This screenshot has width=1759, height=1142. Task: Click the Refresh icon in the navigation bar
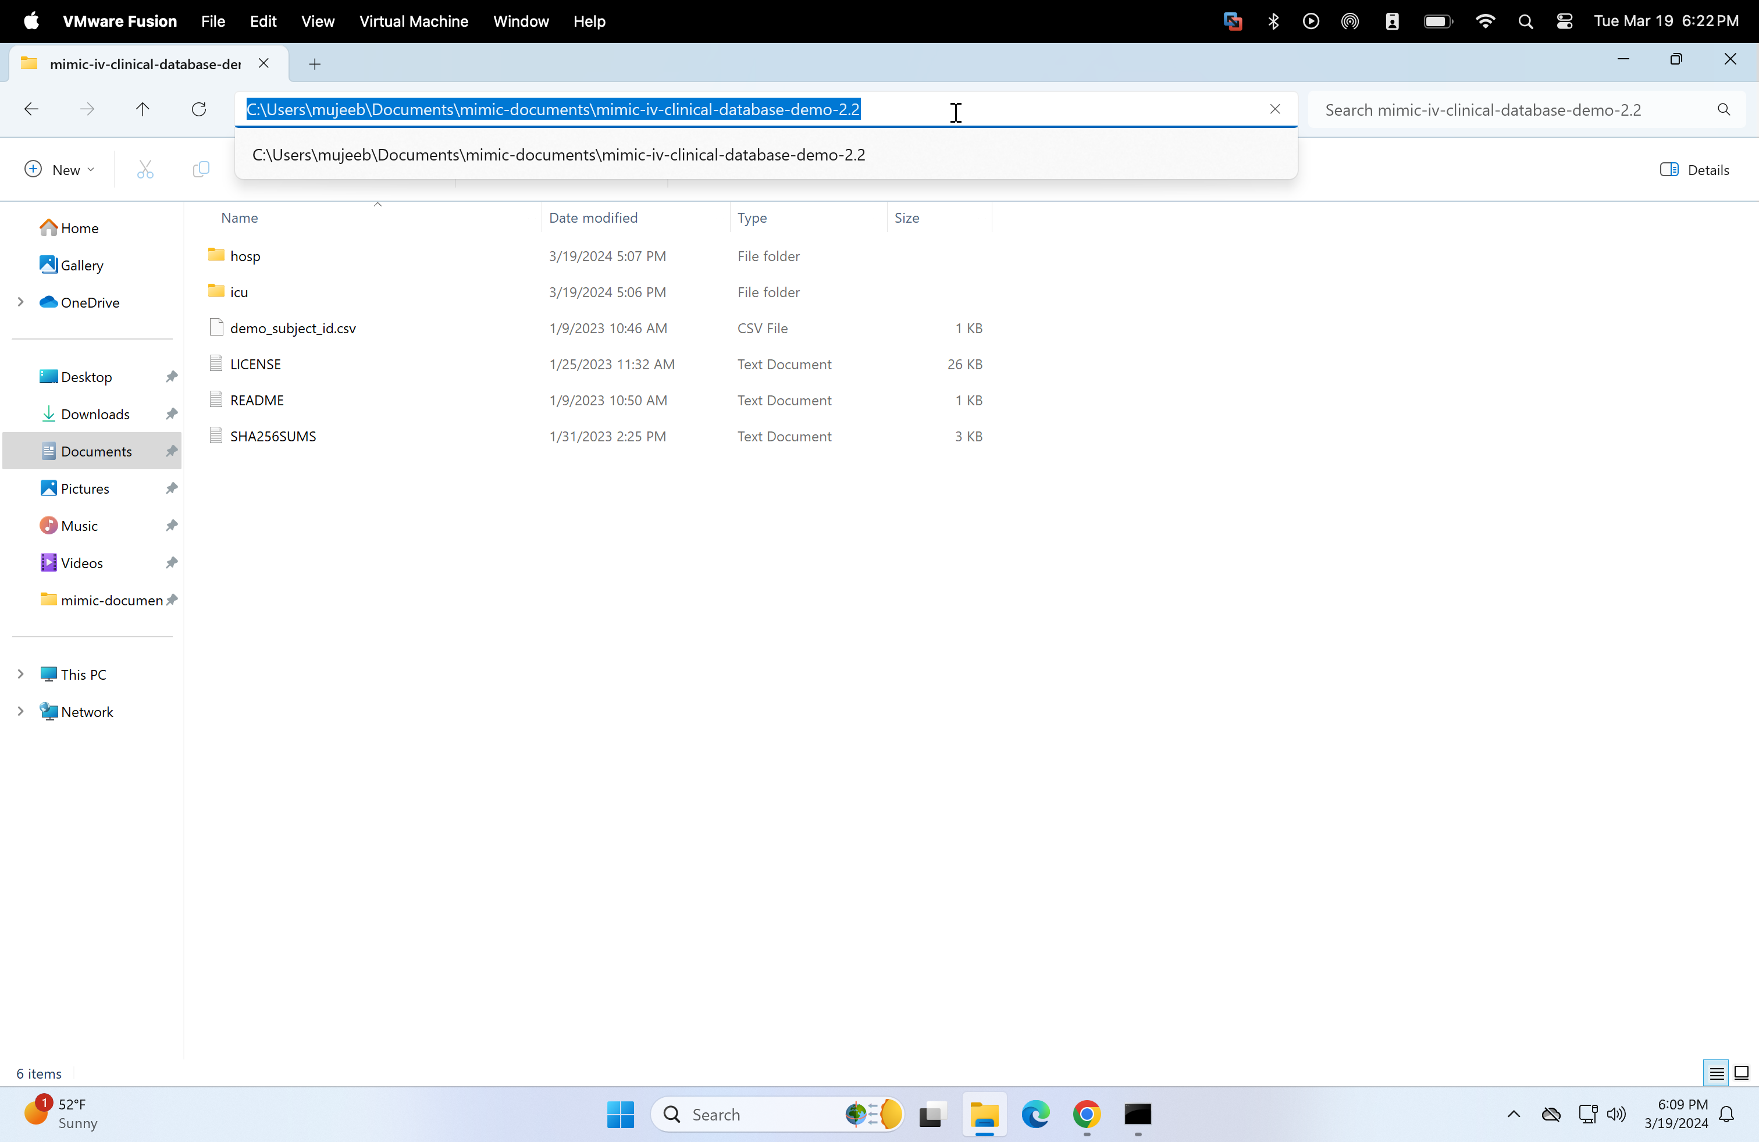pos(199,109)
